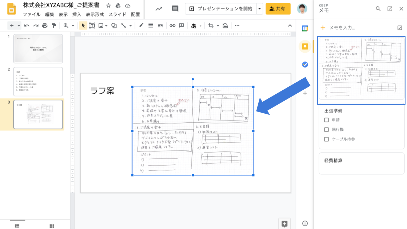The width and height of the screenshot is (407, 229).
Task: Insert a link
Action: click(172, 25)
